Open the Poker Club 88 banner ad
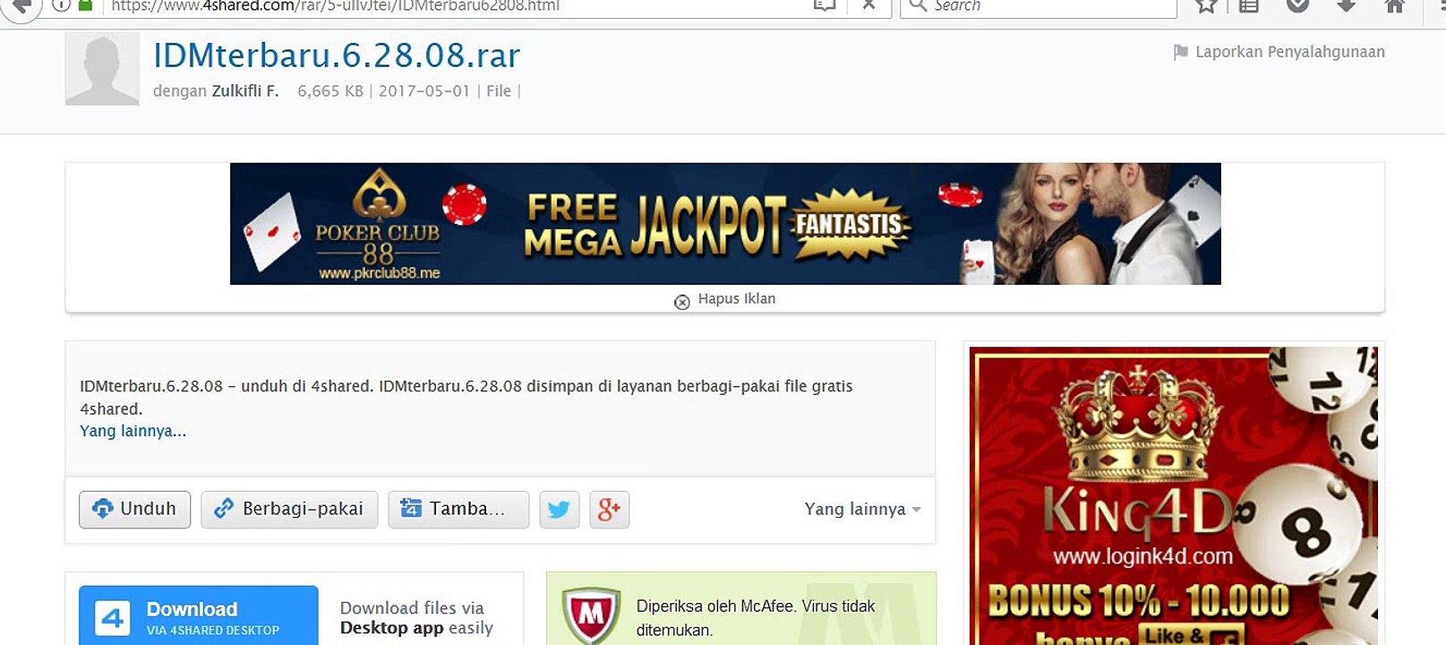This screenshot has width=1446, height=645. (x=725, y=224)
